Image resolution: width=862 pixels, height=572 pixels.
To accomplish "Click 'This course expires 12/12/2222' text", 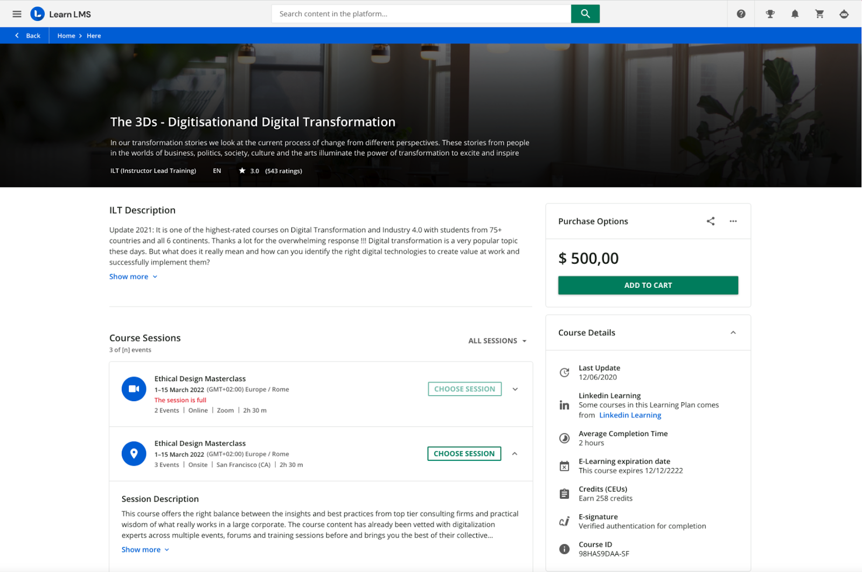I will click(631, 471).
